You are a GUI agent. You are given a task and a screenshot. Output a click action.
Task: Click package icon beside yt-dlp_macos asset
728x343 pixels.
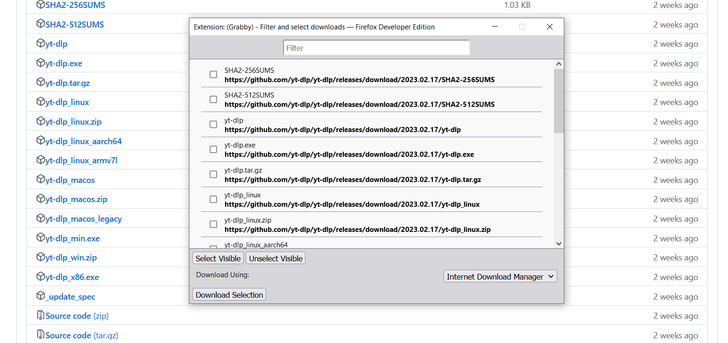(x=41, y=180)
